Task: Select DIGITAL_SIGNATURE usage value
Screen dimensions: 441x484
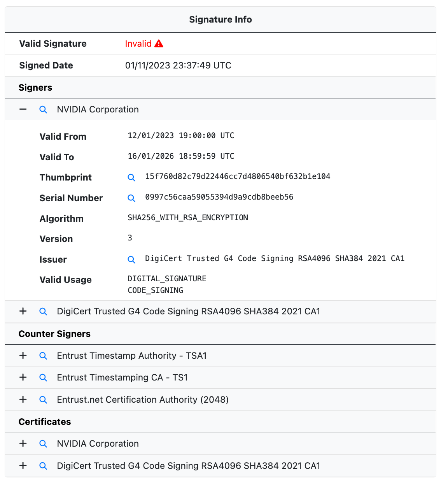Action: 167,279
